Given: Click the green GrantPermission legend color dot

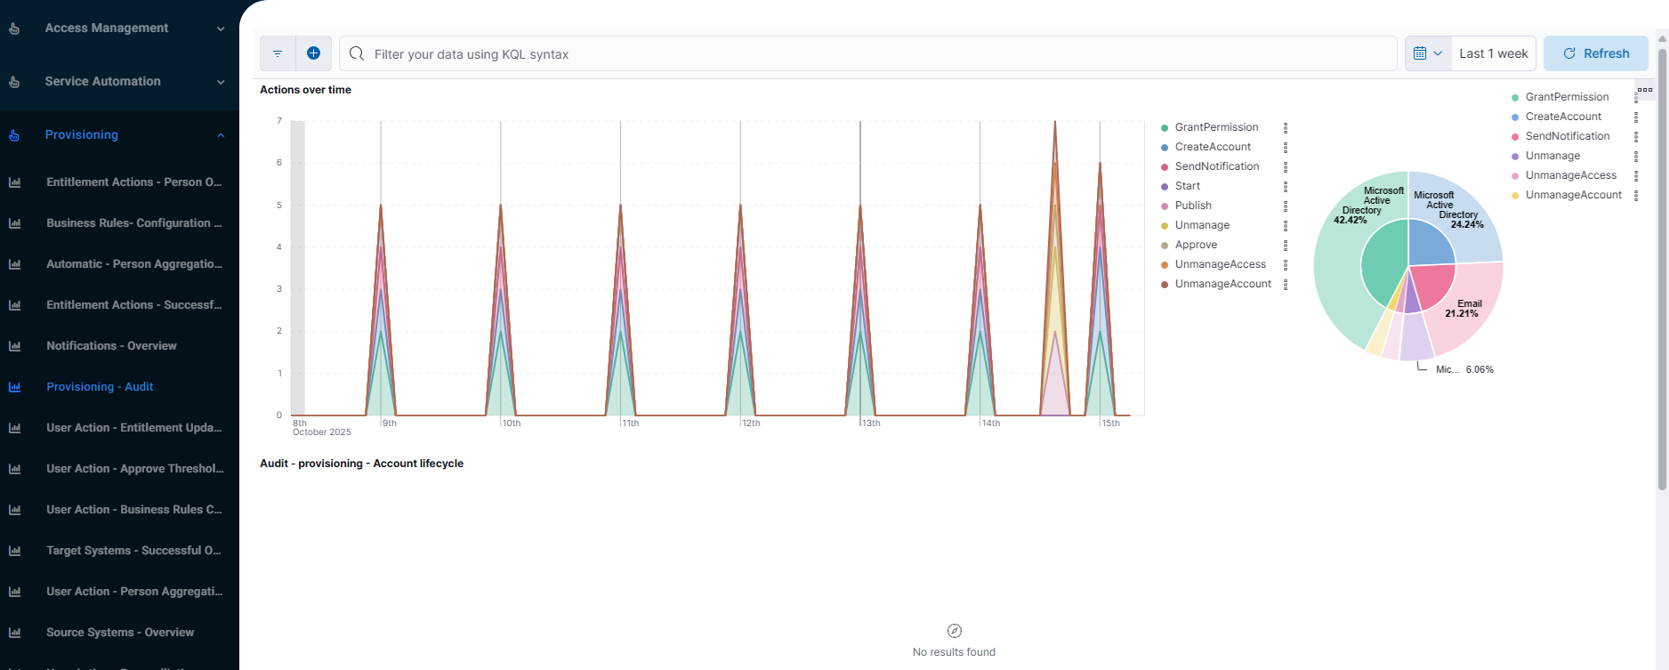Looking at the screenshot, I should pos(1165,128).
